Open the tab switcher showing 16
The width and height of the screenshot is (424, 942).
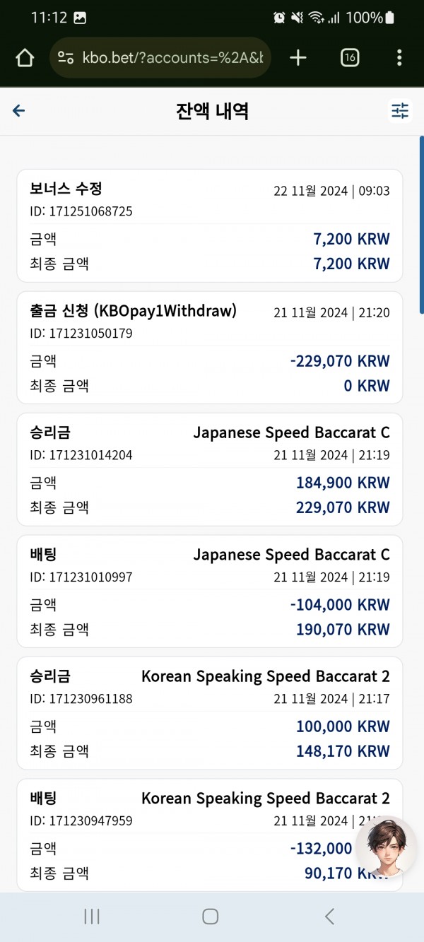349,57
